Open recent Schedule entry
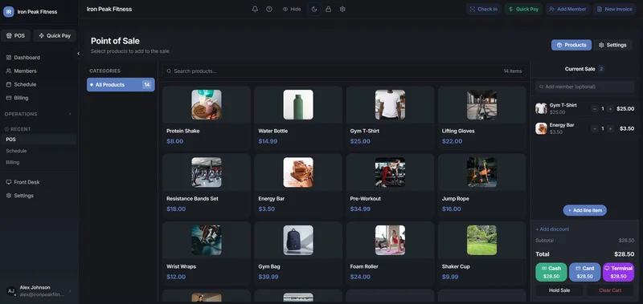Screen dimensions: 643x304 pos(39,151)
